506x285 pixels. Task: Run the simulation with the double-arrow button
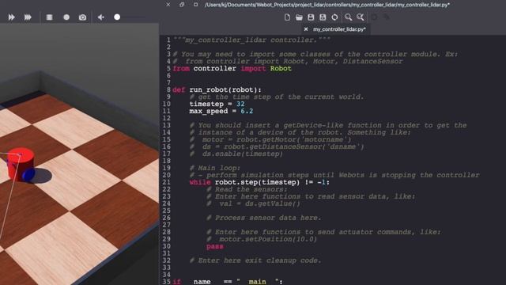click(12, 17)
